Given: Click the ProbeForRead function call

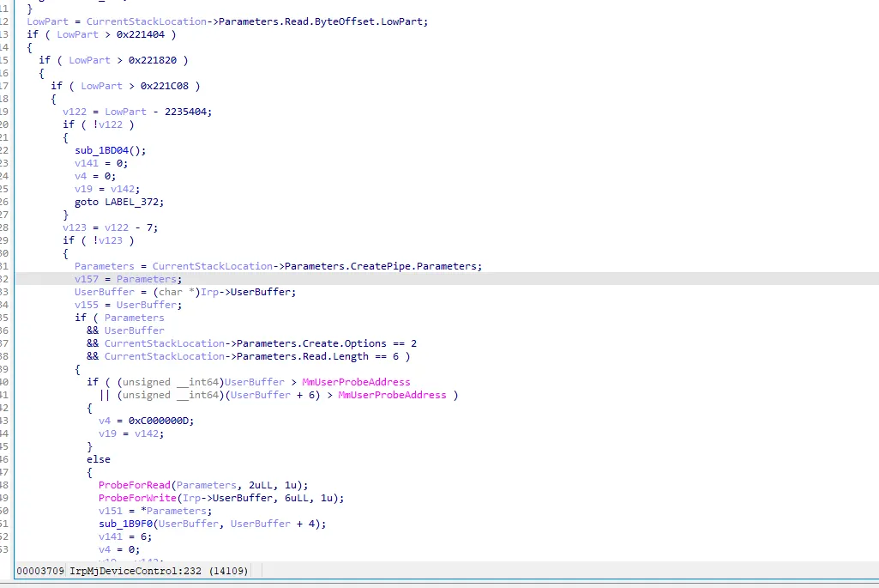Looking at the screenshot, I should [135, 485].
